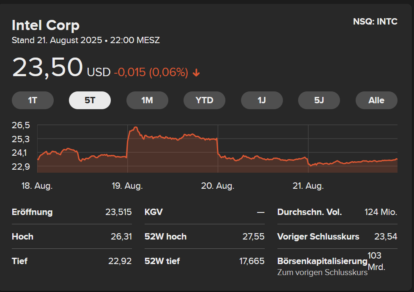414x292 pixels.
Task: Click the 26,5 y-axis label
Action: pyautogui.click(x=21, y=125)
